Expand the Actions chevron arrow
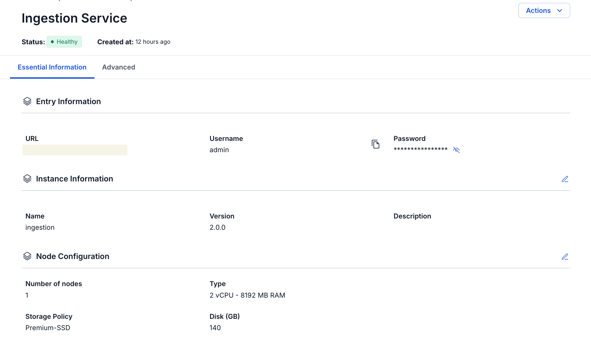 point(560,10)
